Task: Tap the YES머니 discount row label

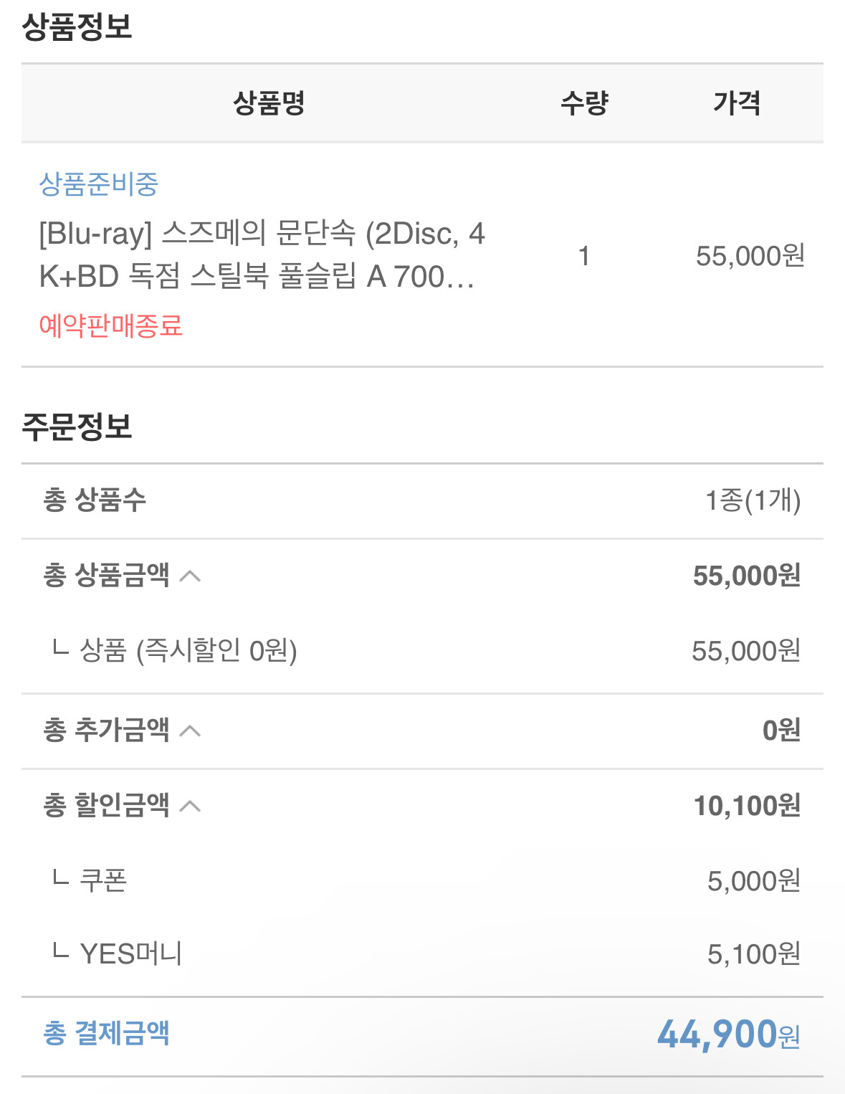Action: (x=130, y=954)
